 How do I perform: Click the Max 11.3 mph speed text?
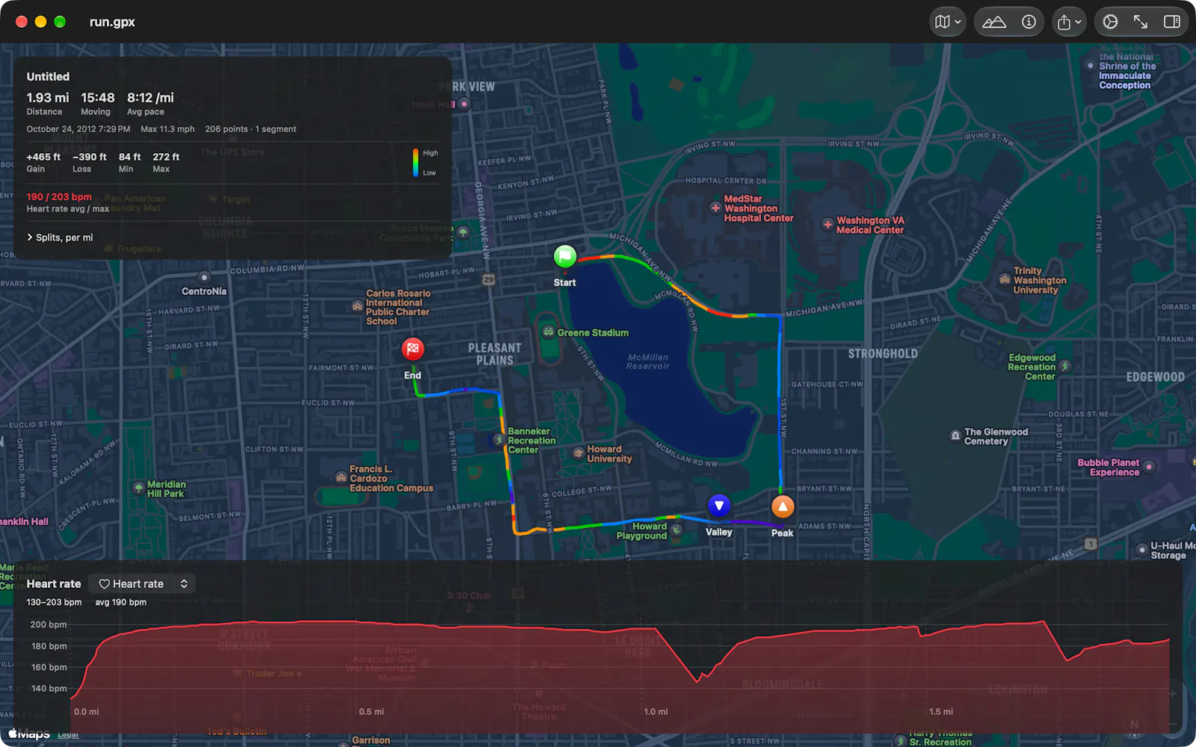pos(167,129)
